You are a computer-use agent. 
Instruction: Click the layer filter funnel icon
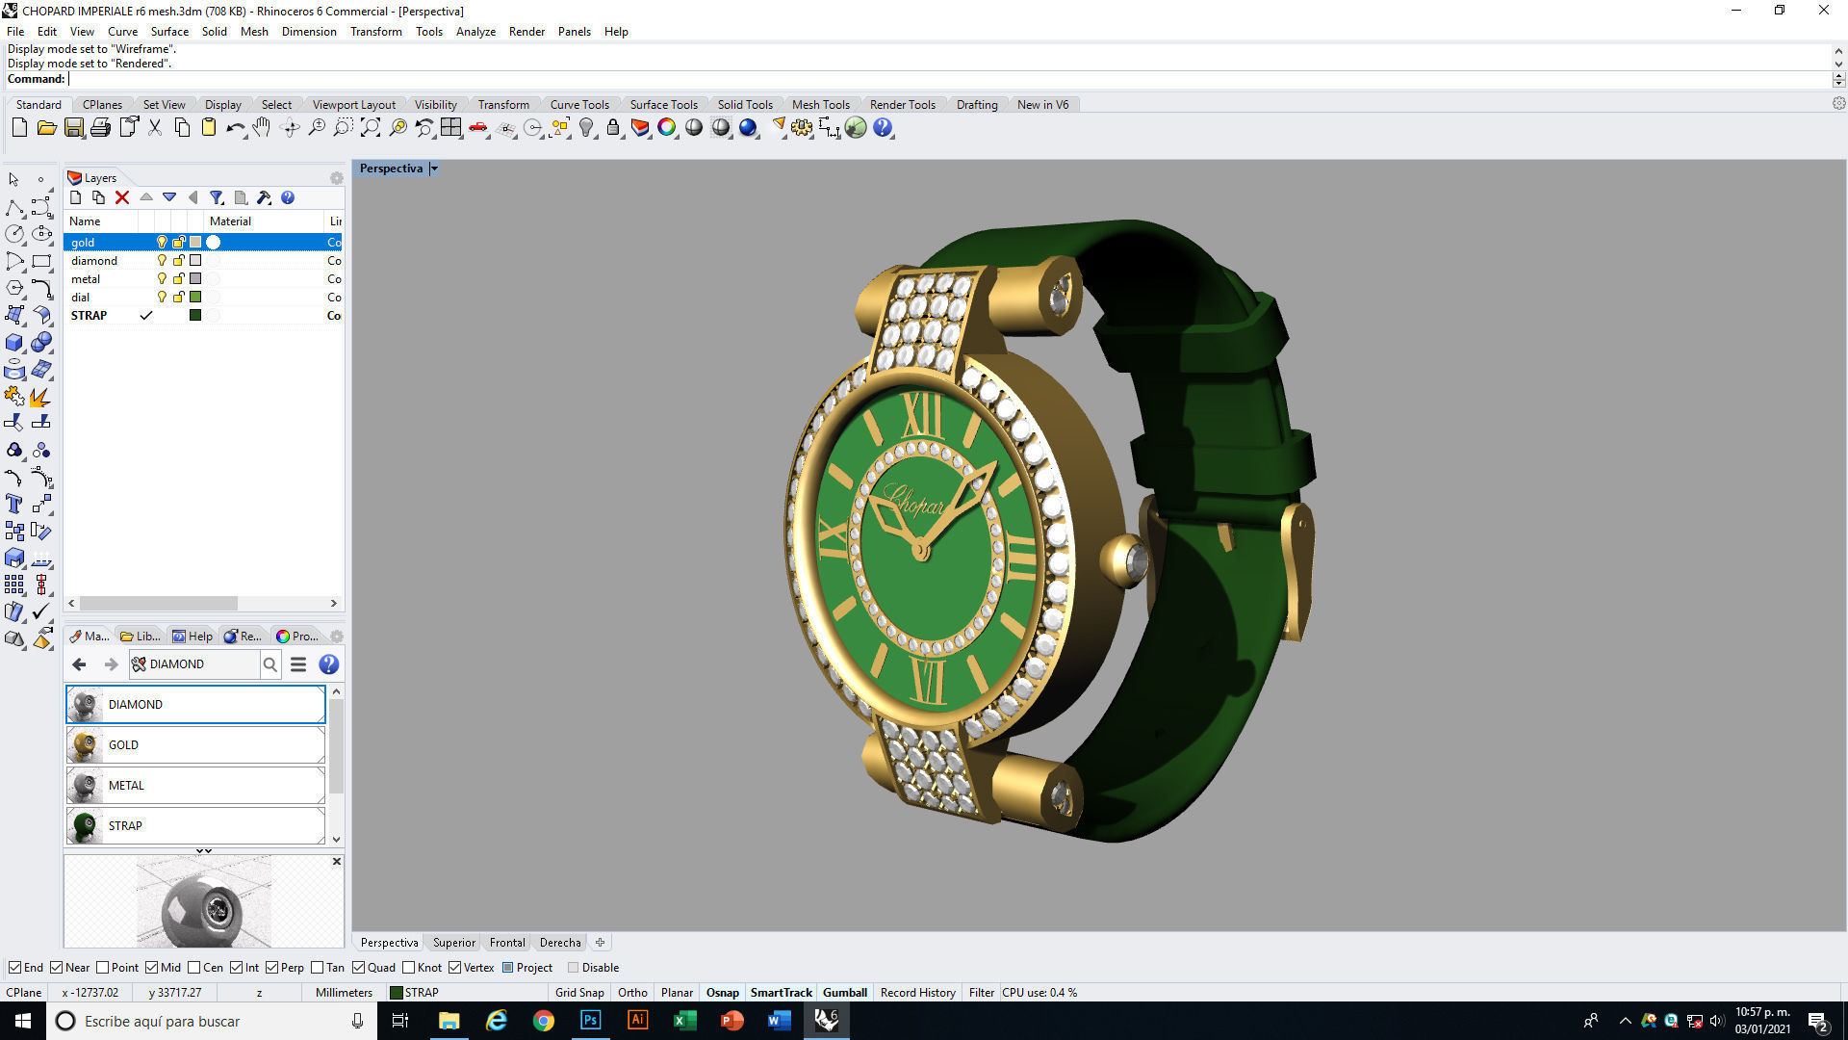point(217,197)
